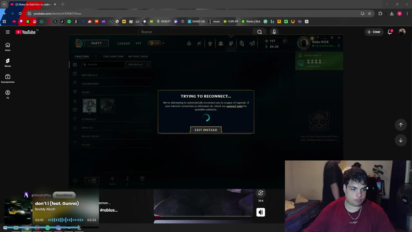Screen dimensions: 412x232
Task: Open the support page link
Action: click(234, 106)
